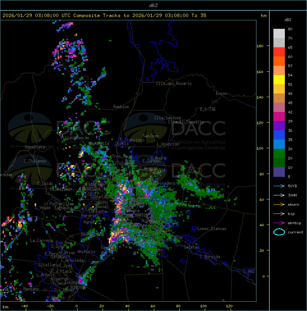Click the Ramblon map label
Viewport: 307px width, 311px height.
[121, 107]
